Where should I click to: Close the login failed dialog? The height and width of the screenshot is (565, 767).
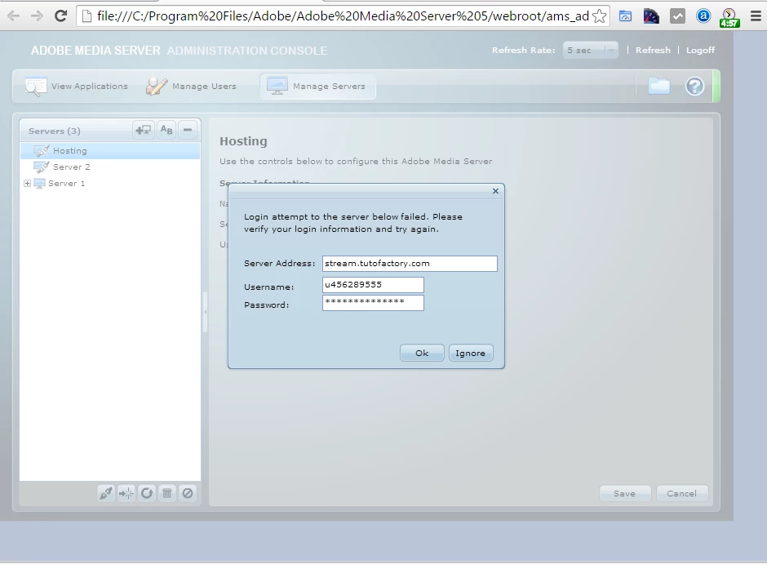click(495, 191)
